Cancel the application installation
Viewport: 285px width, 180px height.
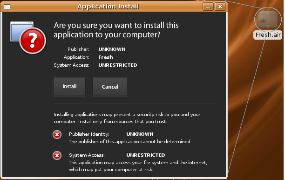[x=110, y=87]
